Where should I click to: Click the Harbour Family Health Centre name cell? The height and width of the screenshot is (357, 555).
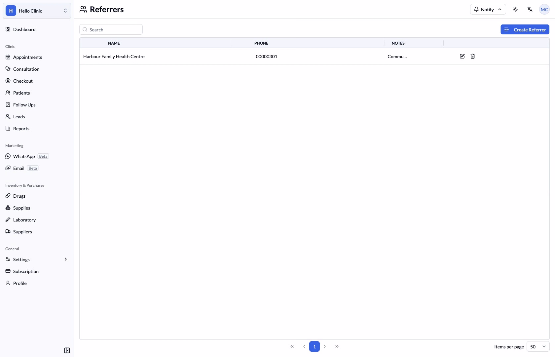114,57
